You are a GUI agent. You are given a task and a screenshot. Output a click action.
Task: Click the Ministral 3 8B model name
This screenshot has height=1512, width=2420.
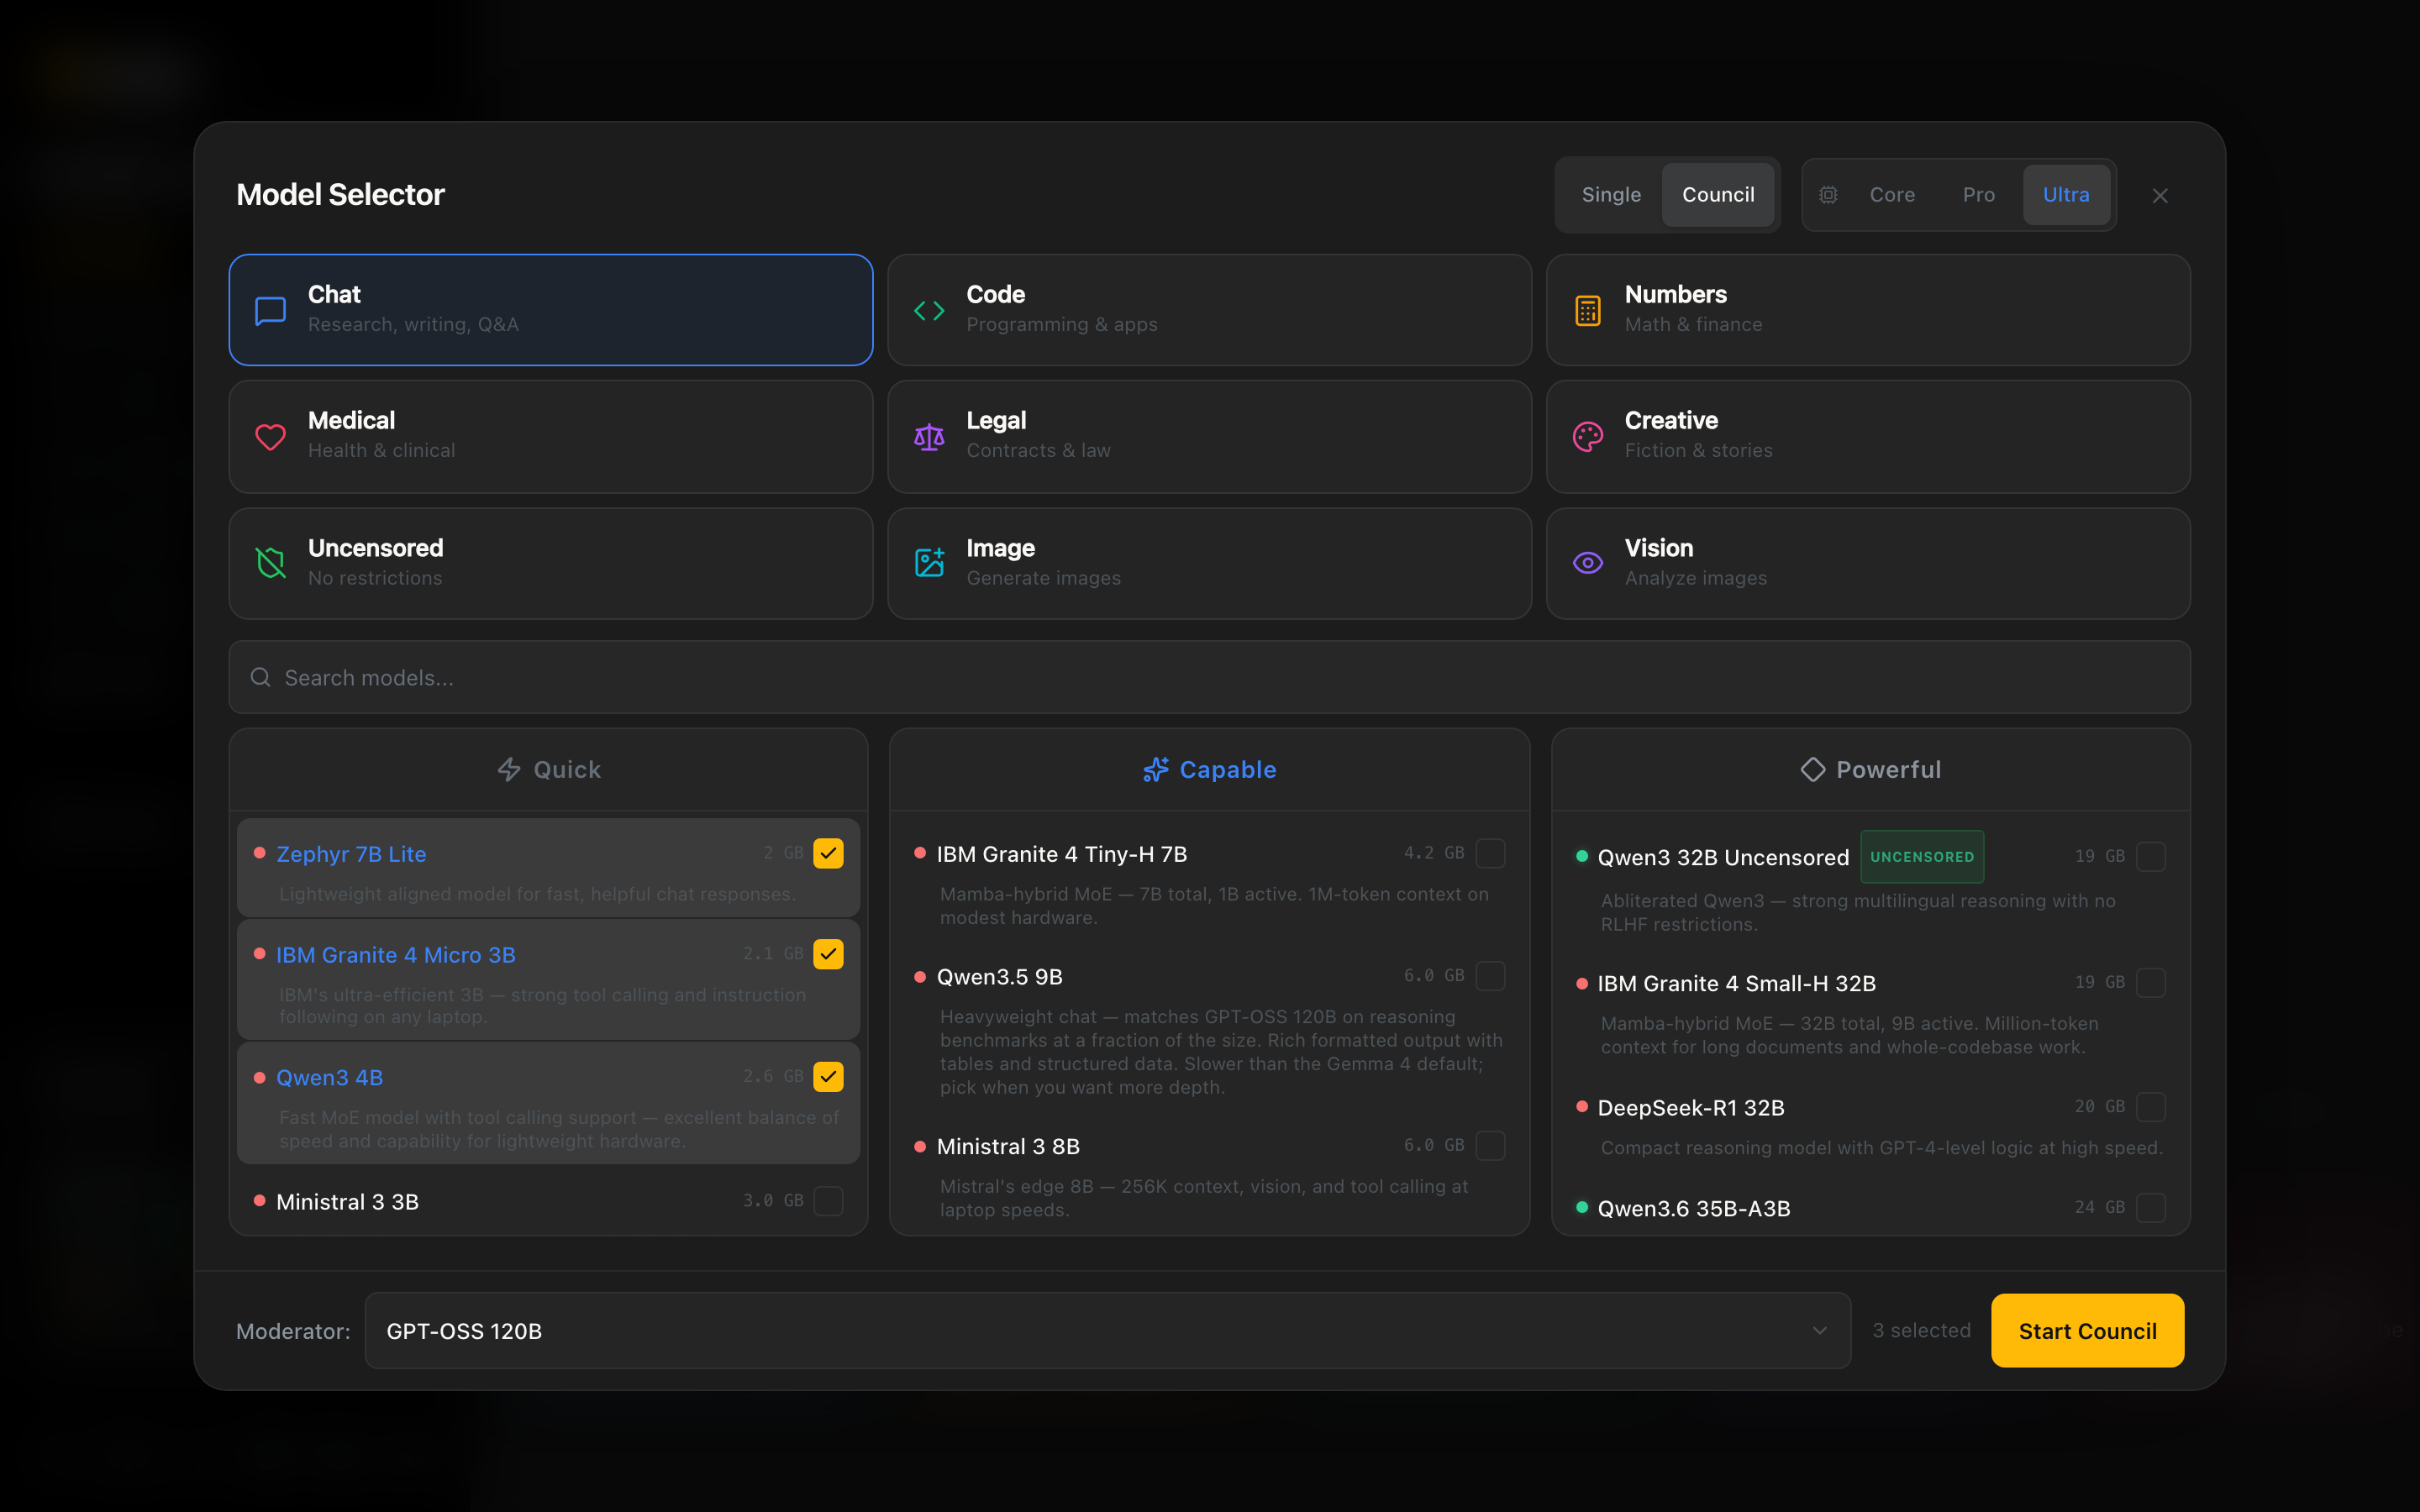(1008, 1146)
